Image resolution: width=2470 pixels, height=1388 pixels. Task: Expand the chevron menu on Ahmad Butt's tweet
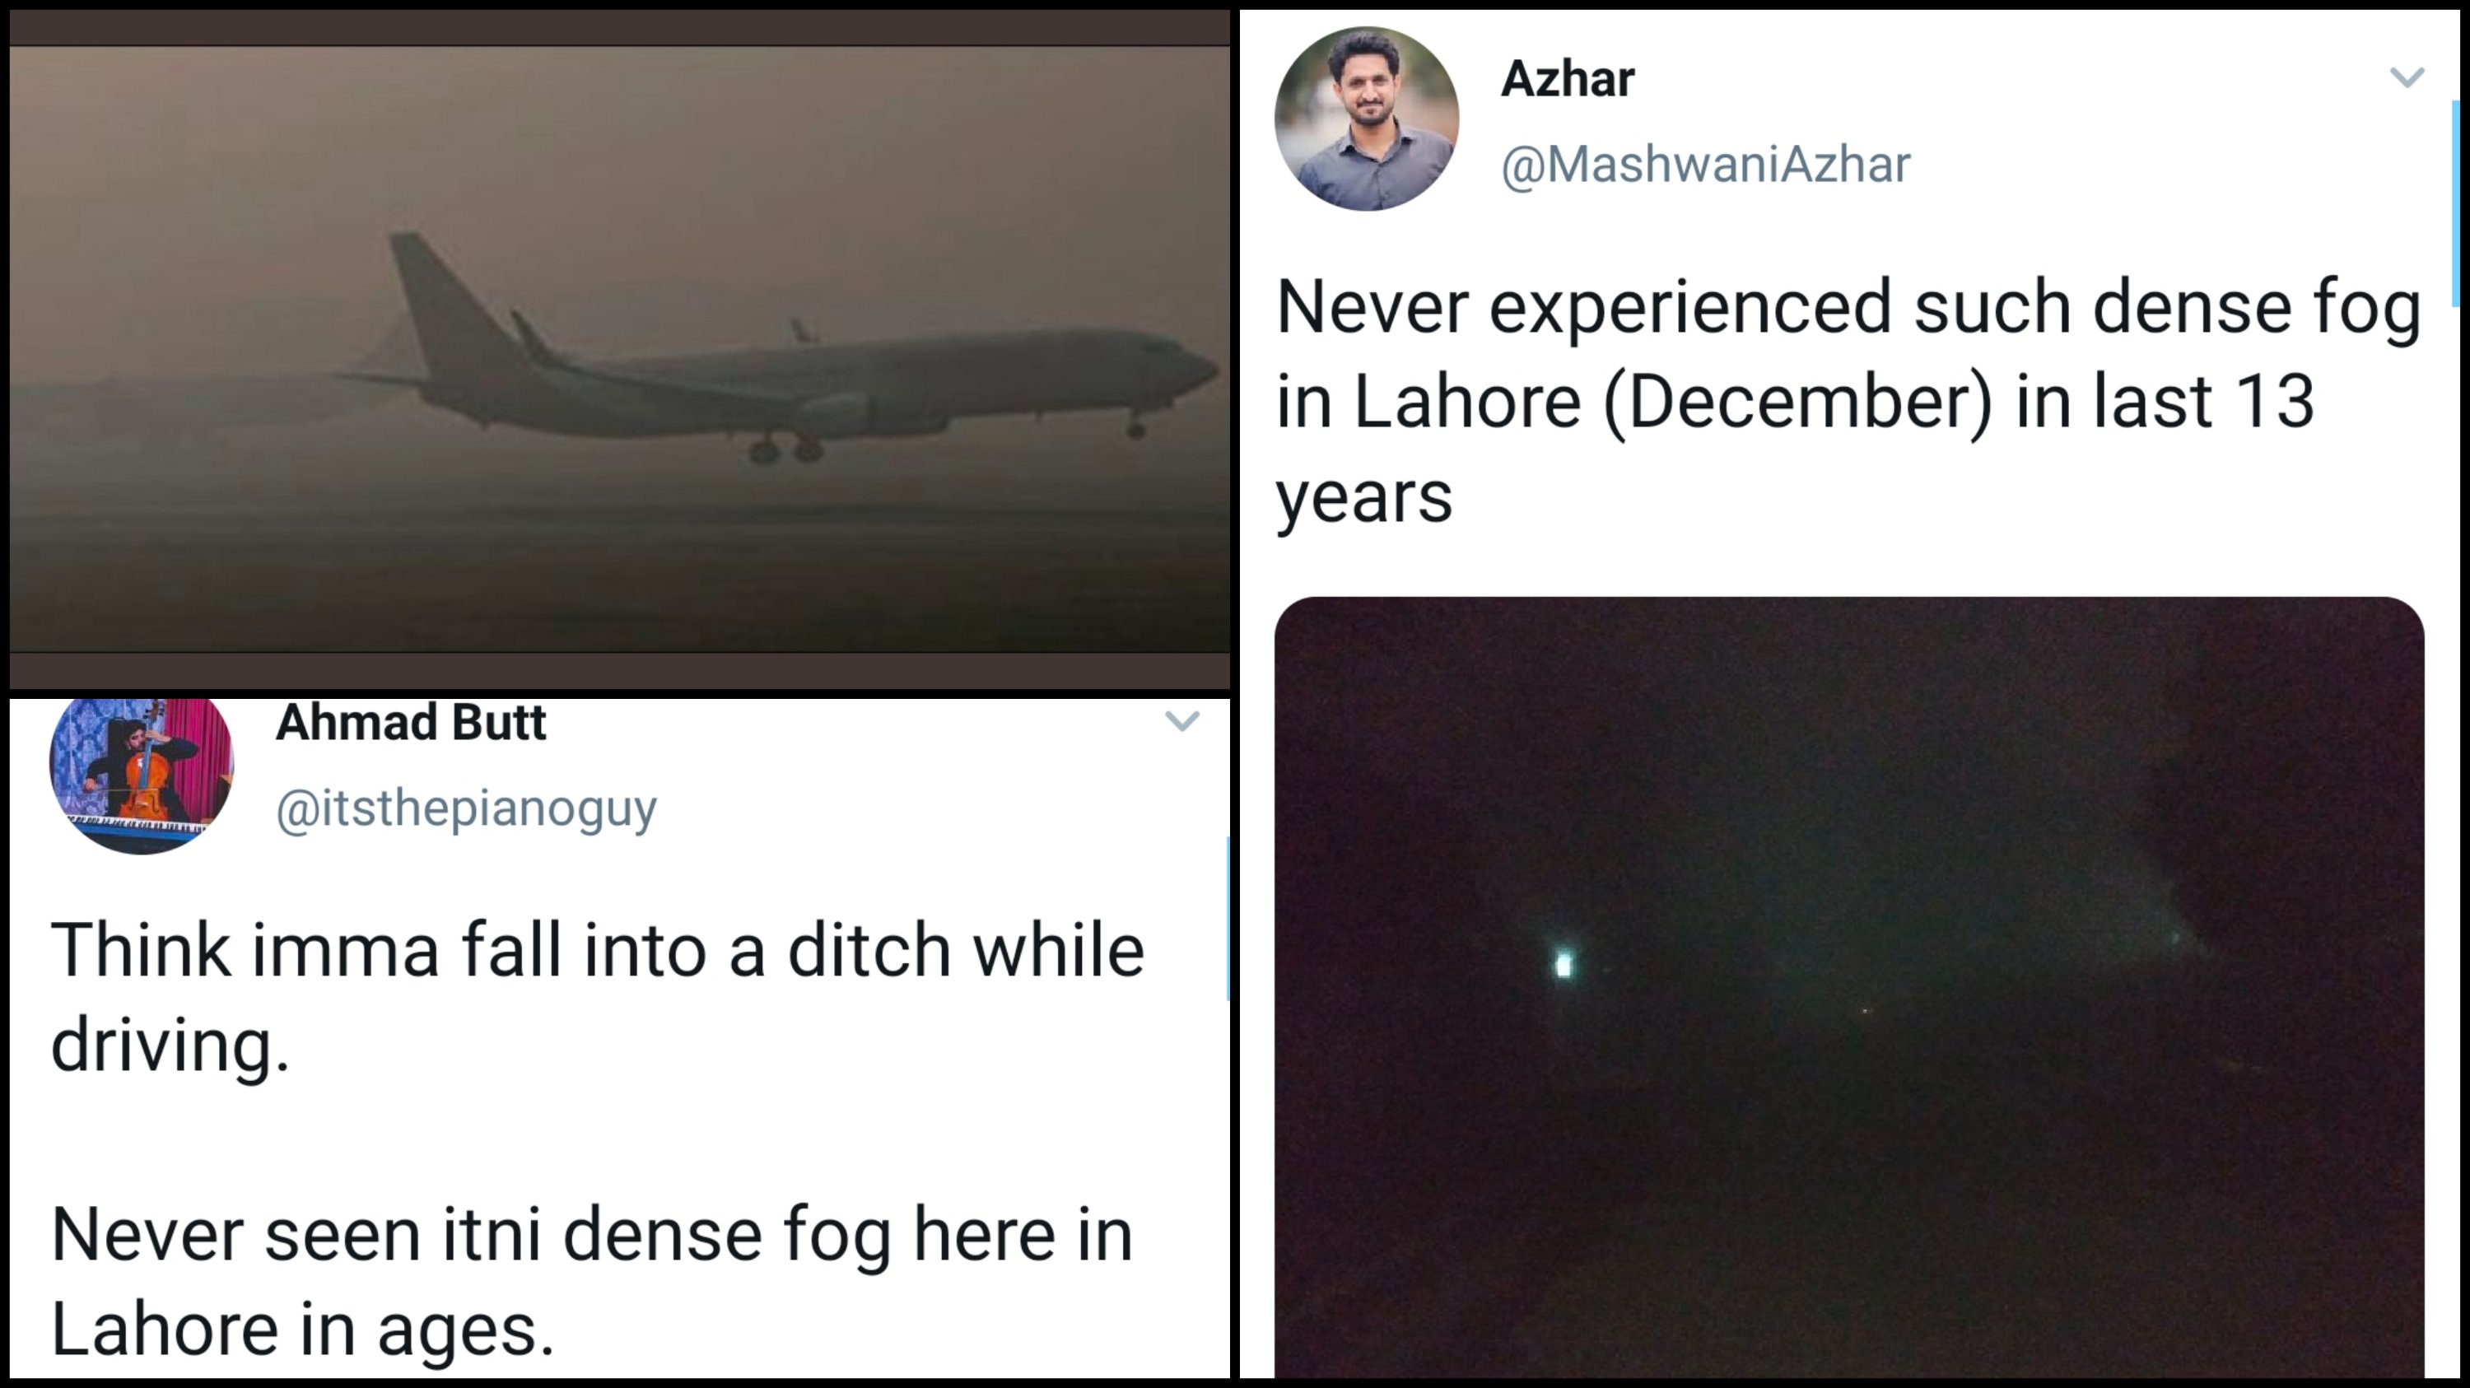click(x=1181, y=721)
